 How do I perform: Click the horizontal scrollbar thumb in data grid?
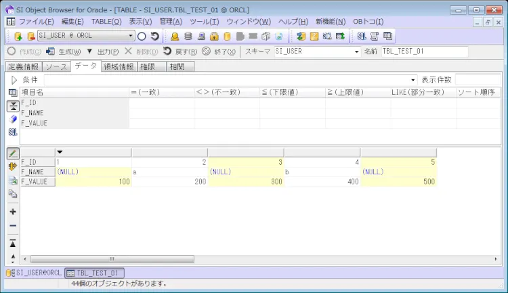[x=112, y=259]
